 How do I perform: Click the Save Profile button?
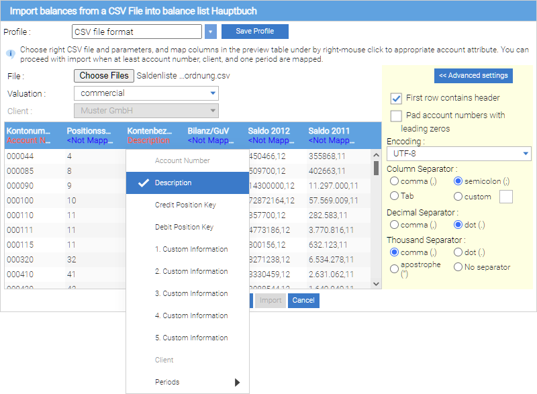(x=254, y=32)
